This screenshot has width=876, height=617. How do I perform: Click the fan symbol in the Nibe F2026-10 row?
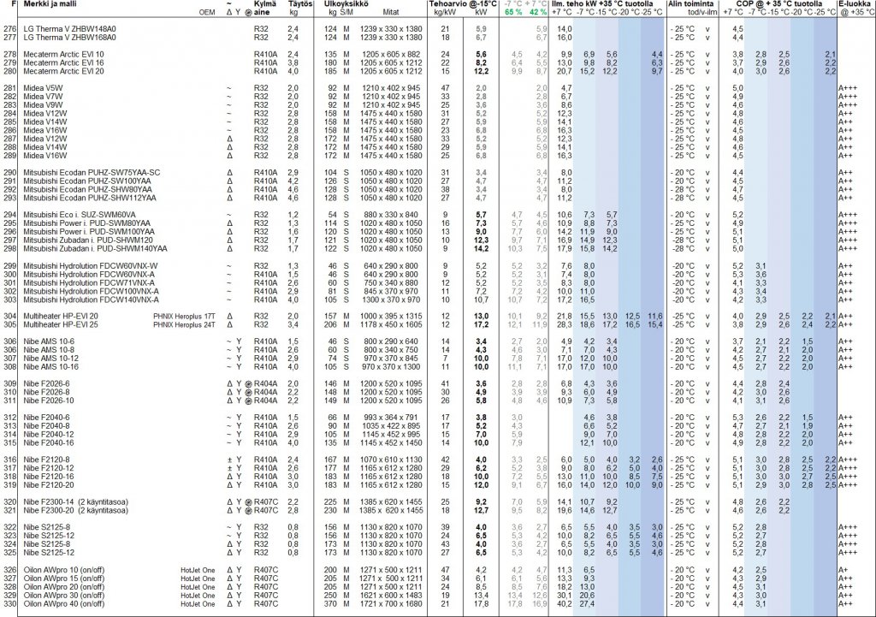(x=248, y=400)
